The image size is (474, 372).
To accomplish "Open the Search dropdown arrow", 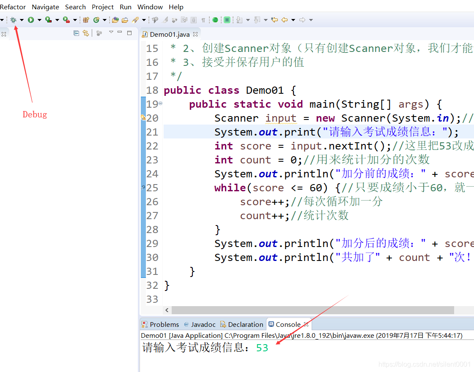I will (144, 20).
